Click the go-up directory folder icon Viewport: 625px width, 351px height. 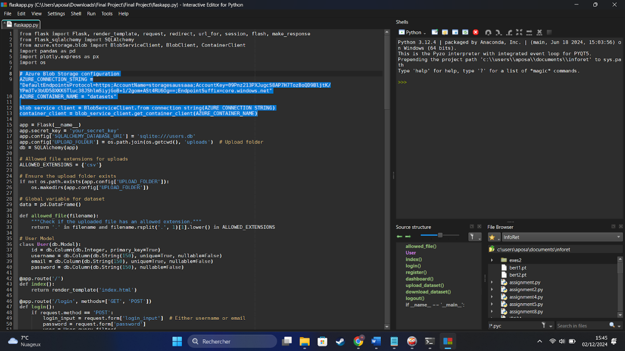492,249
